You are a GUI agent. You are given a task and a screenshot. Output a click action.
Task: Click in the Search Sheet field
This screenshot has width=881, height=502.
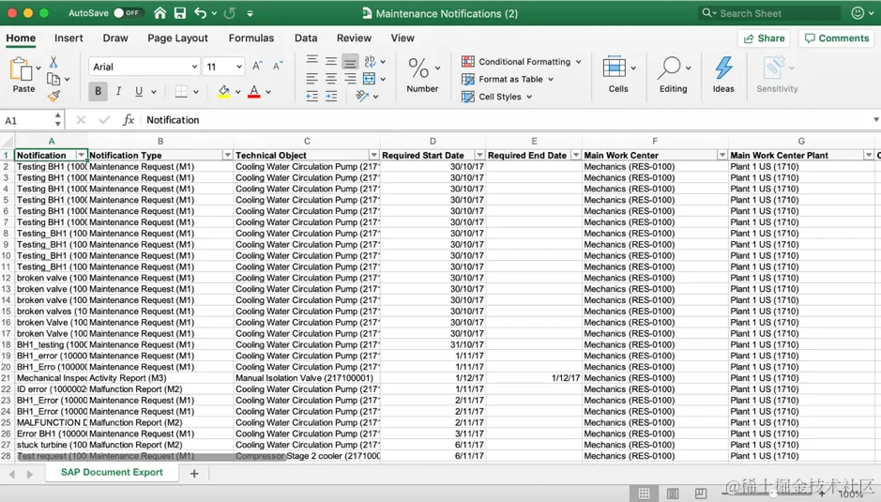769,13
